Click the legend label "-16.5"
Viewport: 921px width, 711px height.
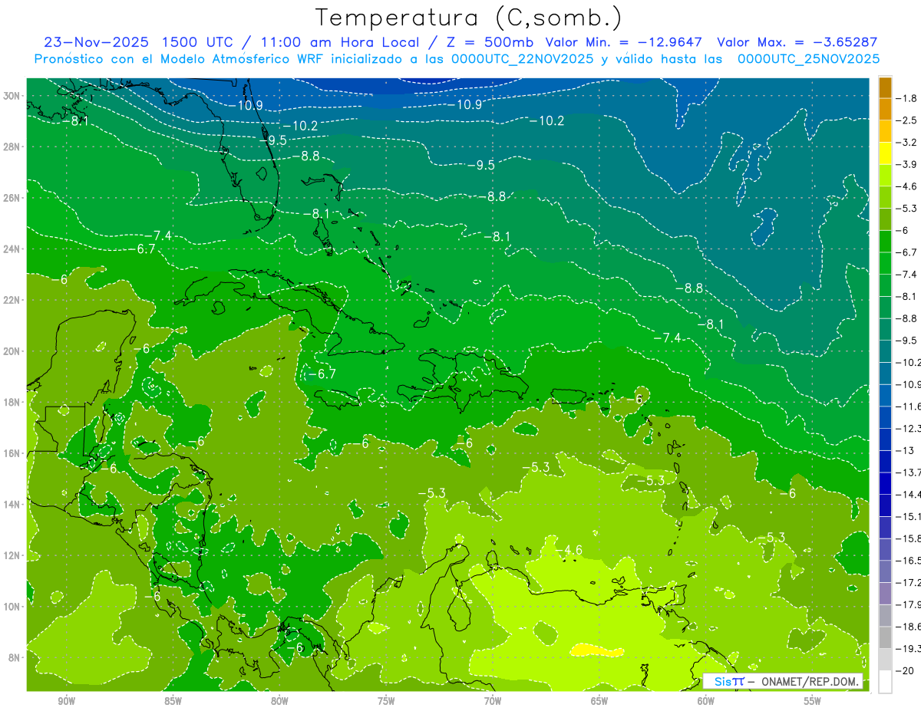tap(909, 561)
